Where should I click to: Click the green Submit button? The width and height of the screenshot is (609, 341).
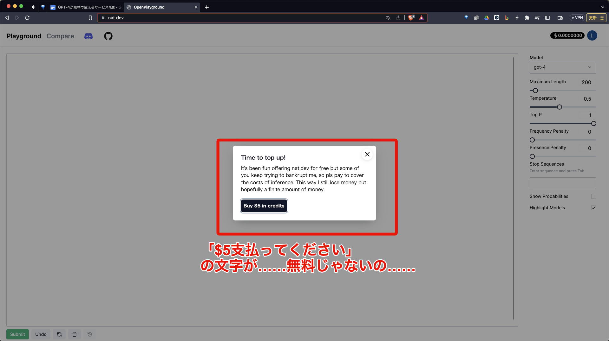pyautogui.click(x=17, y=334)
